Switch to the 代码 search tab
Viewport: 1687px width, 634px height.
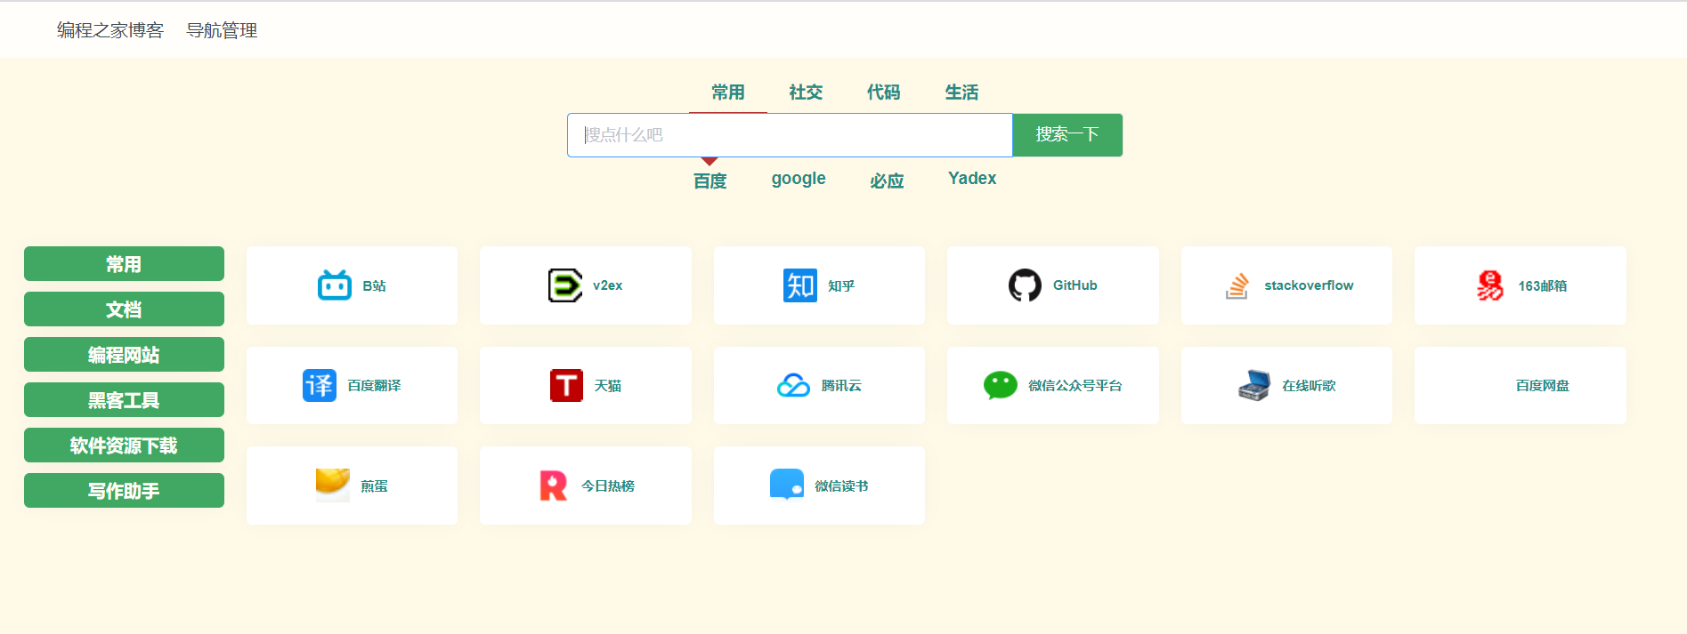pos(884,92)
